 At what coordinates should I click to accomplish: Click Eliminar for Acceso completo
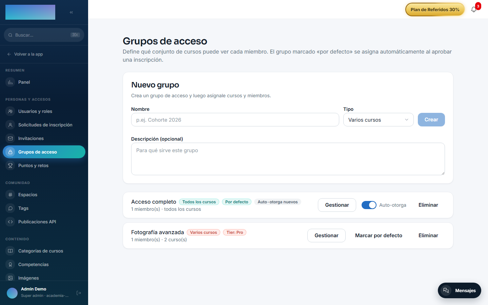pyautogui.click(x=428, y=205)
